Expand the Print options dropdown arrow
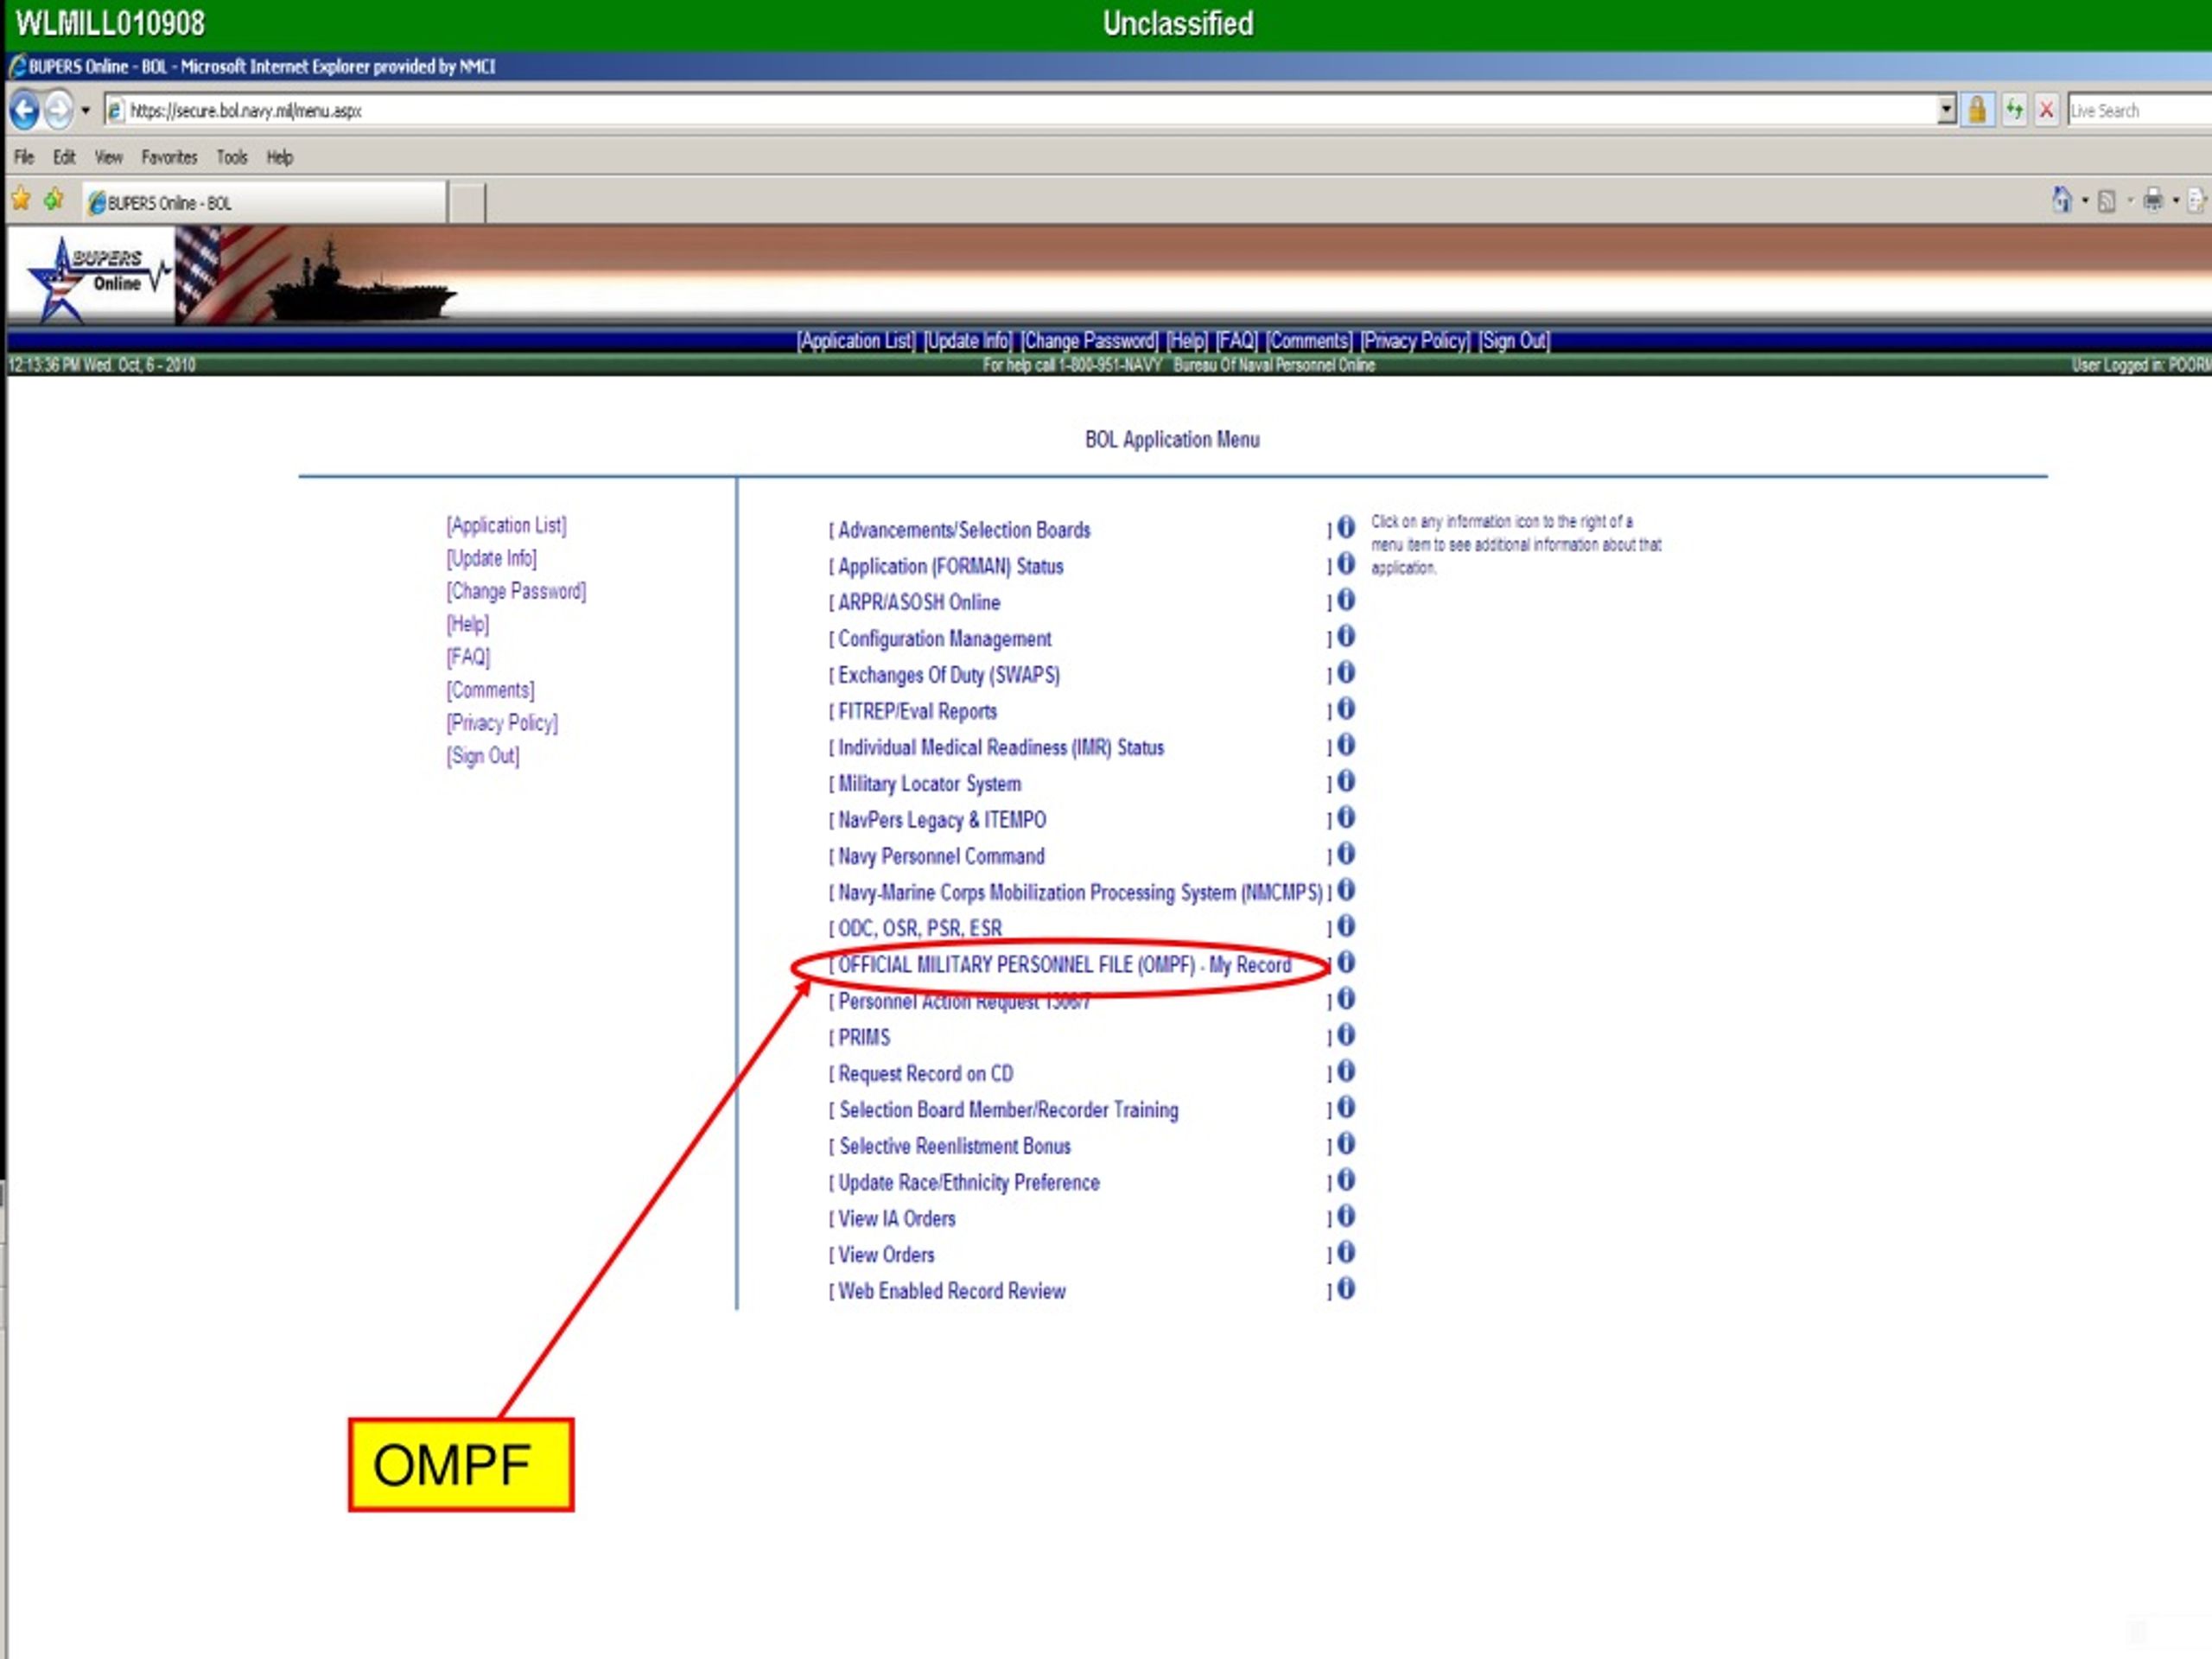The image size is (2212, 1659). click(2176, 201)
